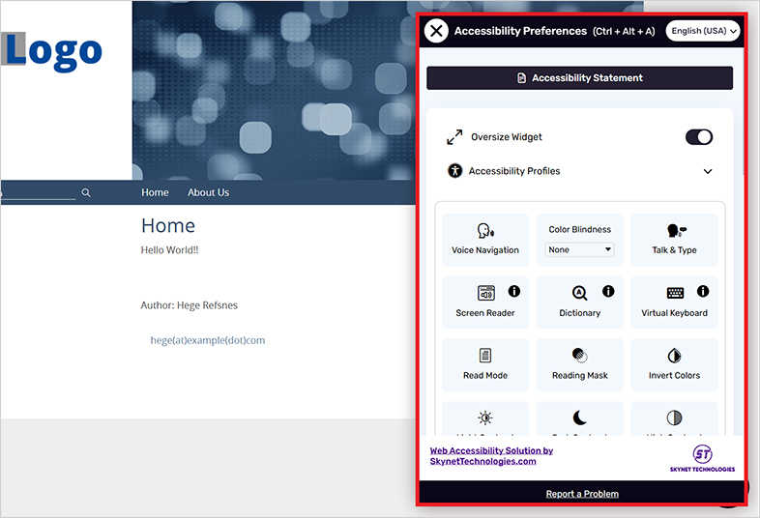Open the Accessibility Statement
760x518 pixels.
580,78
